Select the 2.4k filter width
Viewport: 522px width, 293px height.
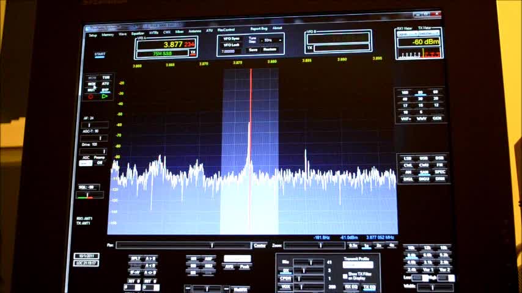(412, 270)
